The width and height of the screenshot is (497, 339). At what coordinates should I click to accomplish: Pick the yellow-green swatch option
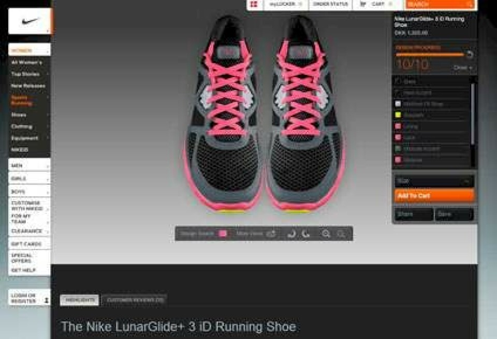click(x=398, y=115)
